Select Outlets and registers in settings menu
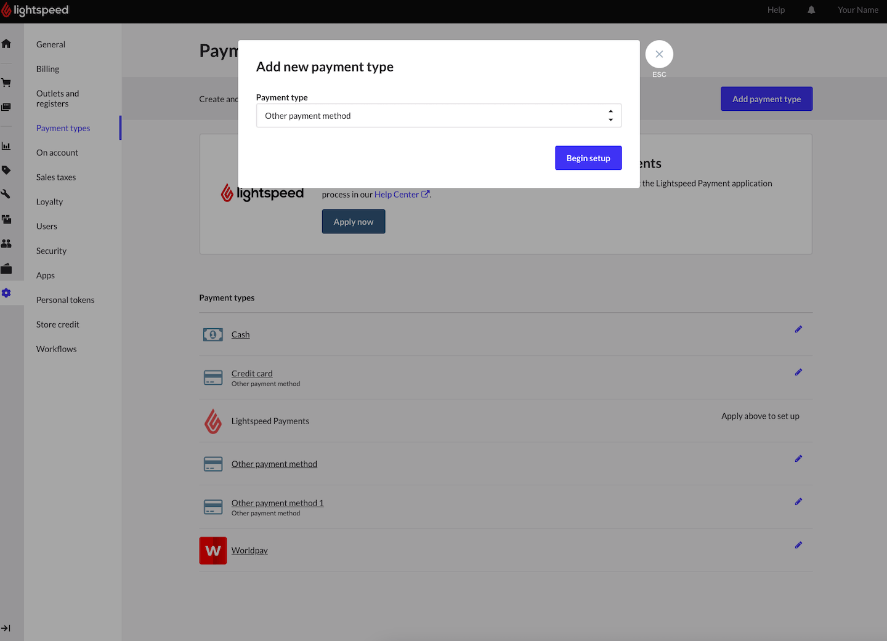 pyautogui.click(x=57, y=99)
